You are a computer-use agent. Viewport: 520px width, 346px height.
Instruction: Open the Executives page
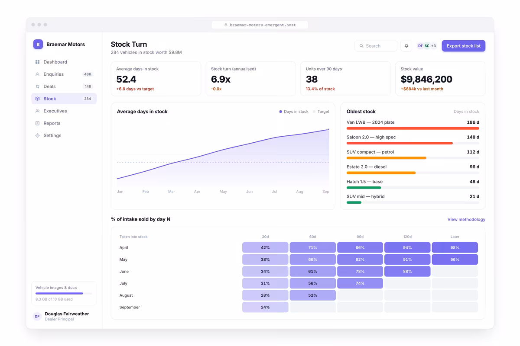[x=64, y=111]
